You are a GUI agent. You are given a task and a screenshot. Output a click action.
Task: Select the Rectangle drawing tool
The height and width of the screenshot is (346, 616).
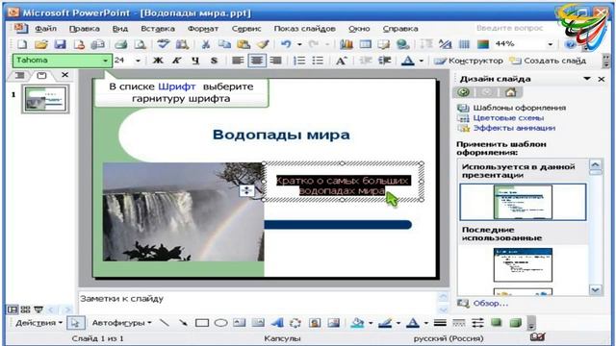202,323
